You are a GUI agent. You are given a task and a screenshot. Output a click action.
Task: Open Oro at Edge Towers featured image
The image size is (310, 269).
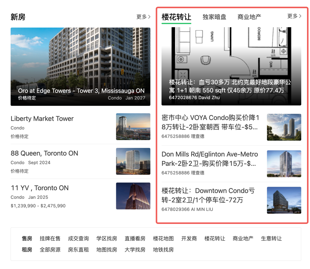[81, 67]
